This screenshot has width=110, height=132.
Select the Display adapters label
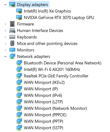[x=33, y=5]
